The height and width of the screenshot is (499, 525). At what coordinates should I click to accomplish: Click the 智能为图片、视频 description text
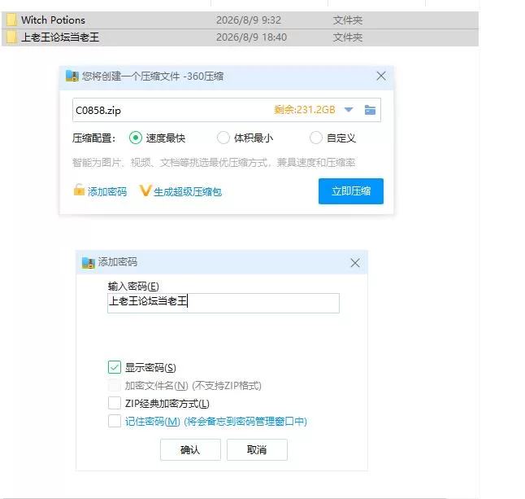click(214, 163)
